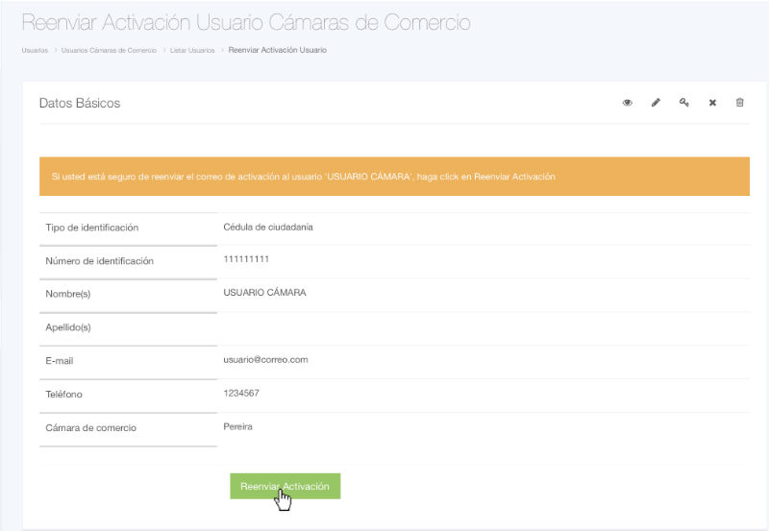Click the pencil edit icon
This screenshot has width=769, height=531.
point(656,103)
